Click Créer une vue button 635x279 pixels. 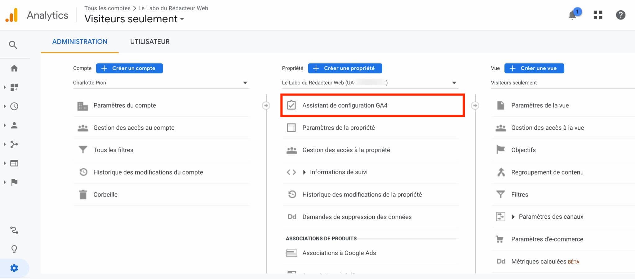[x=534, y=68]
